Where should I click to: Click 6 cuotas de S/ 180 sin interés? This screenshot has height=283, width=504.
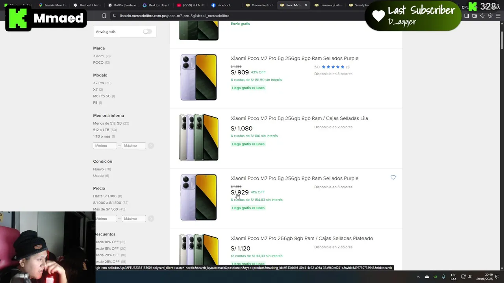pyautogui.click(x=254, y=136)
